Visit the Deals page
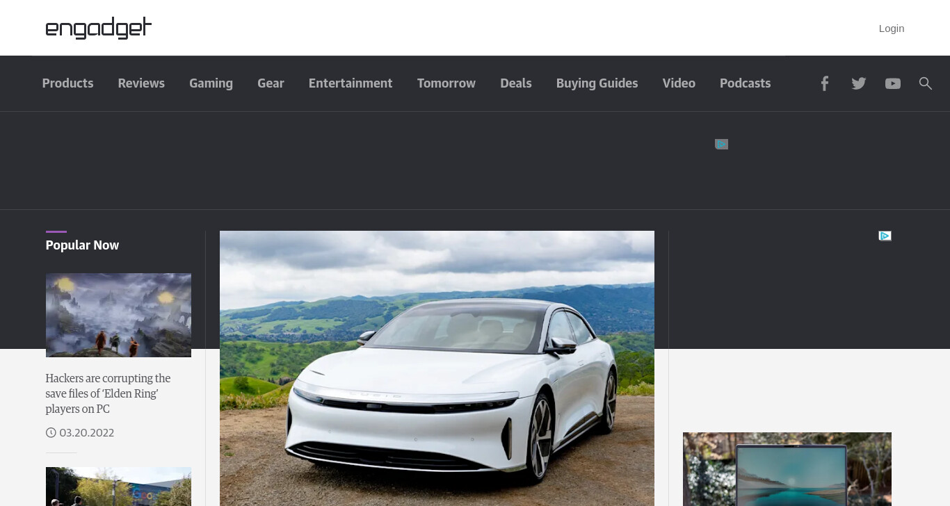Viewport: 950px width, 506px height. coord(516,83)
